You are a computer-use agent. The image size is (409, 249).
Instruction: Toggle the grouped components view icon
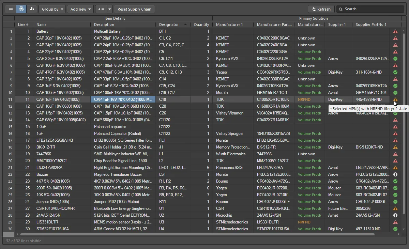(21, 9)
